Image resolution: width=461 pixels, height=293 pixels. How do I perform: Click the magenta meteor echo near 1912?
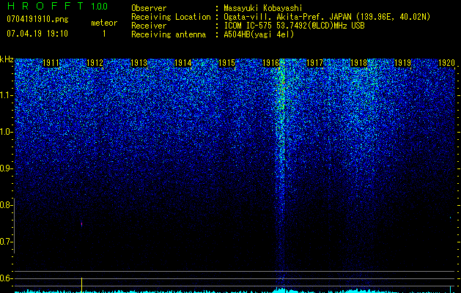click(82, 224)
